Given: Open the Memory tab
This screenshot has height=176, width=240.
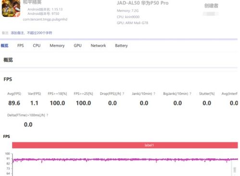Looking at the screenshot, I should coord(57,46).
